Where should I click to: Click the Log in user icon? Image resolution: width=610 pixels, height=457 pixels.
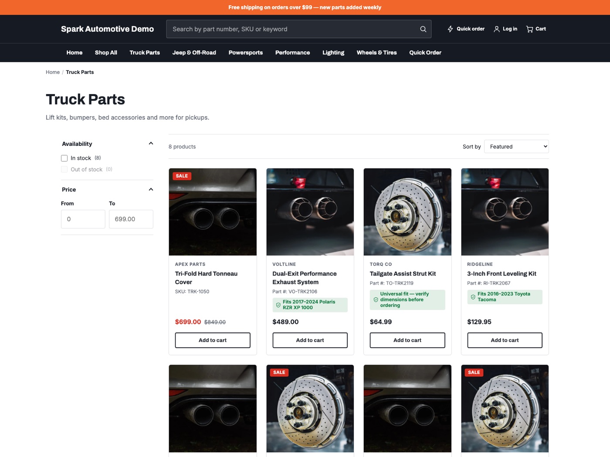pyautogui.click(x=497, y=29)
